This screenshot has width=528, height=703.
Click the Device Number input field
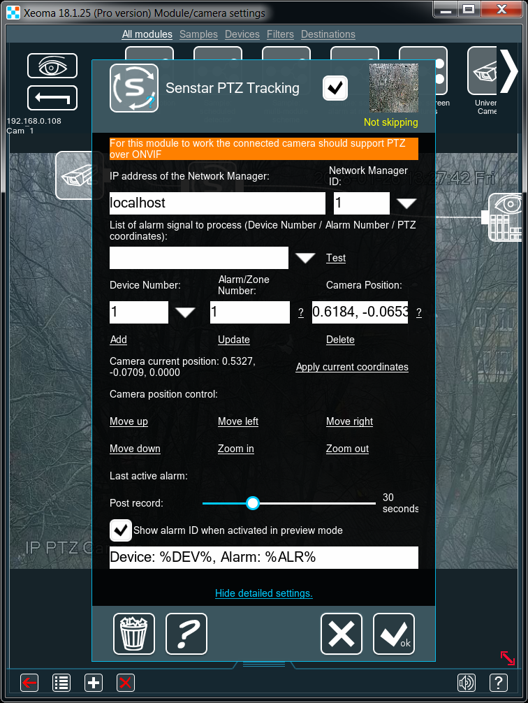(x=139, y=312)
